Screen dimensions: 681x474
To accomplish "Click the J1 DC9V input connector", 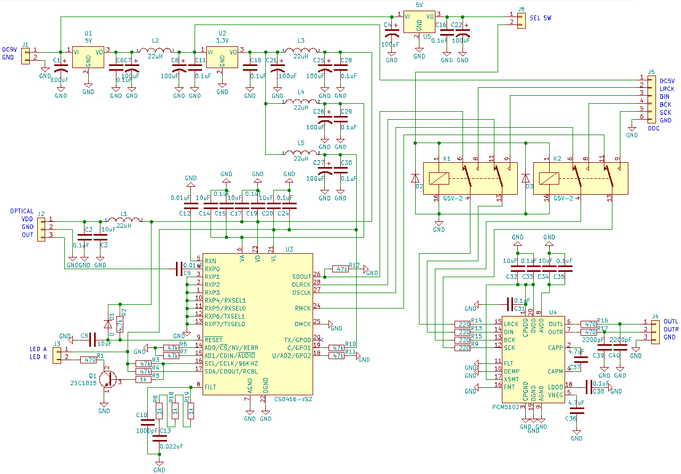I will tap(26, 54).
